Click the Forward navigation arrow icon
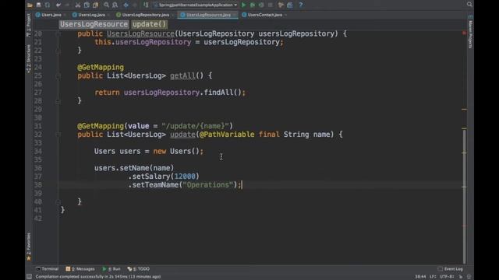This screenshot has width=499, height=280. pos(135,5)
